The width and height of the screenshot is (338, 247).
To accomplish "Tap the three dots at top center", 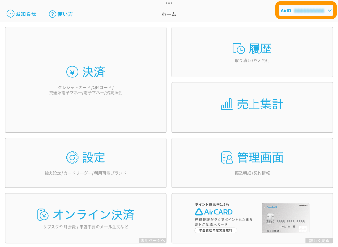I will [169, 3].
